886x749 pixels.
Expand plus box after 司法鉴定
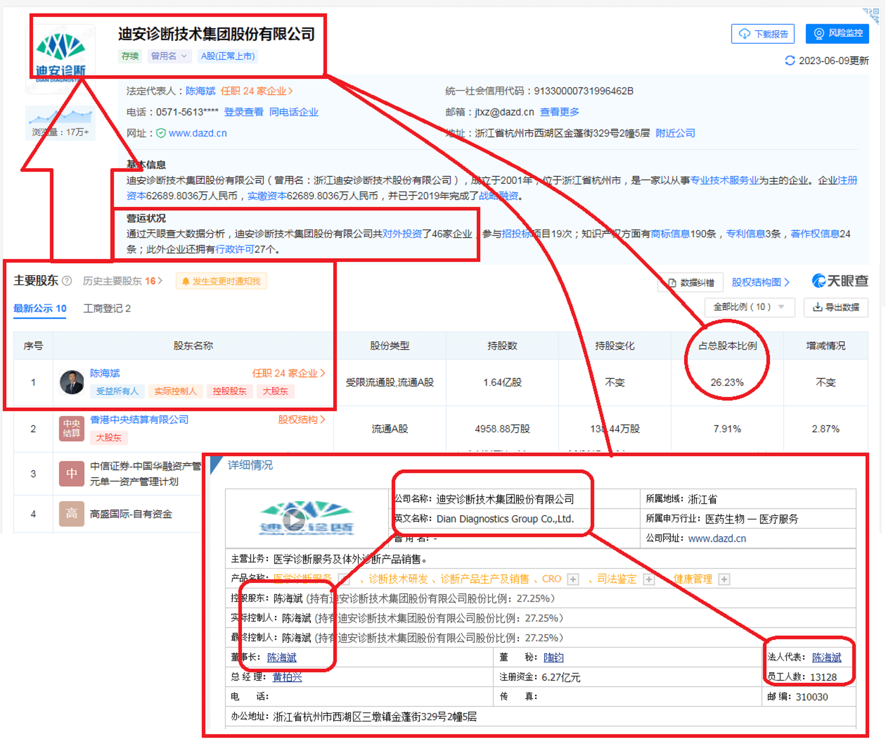pos(648,579)
